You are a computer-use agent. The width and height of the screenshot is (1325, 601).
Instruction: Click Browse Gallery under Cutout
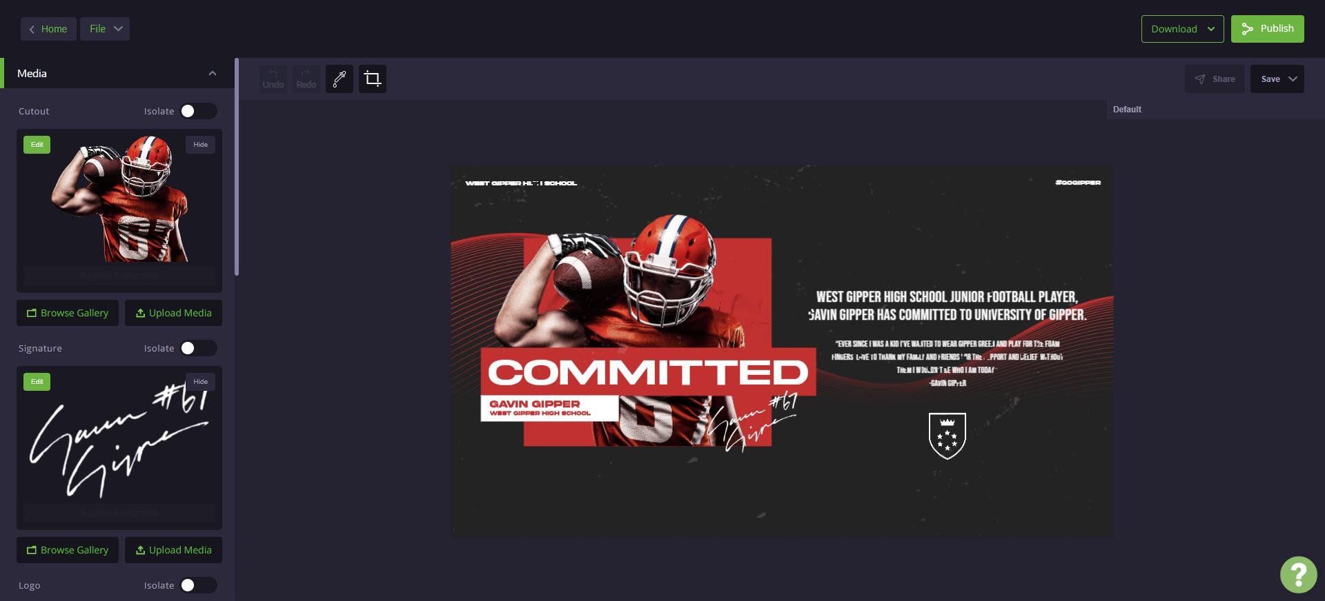(x=68, y=313)
